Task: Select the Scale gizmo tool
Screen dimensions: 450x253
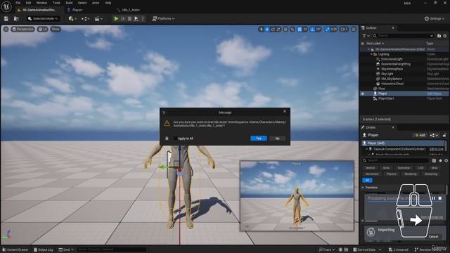Action: coord(278,30)
